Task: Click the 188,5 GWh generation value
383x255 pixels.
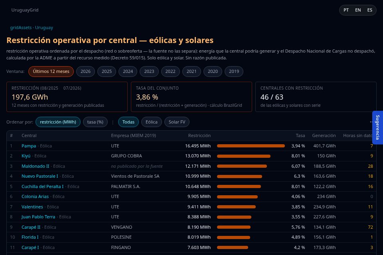Action: click(324, 166)
